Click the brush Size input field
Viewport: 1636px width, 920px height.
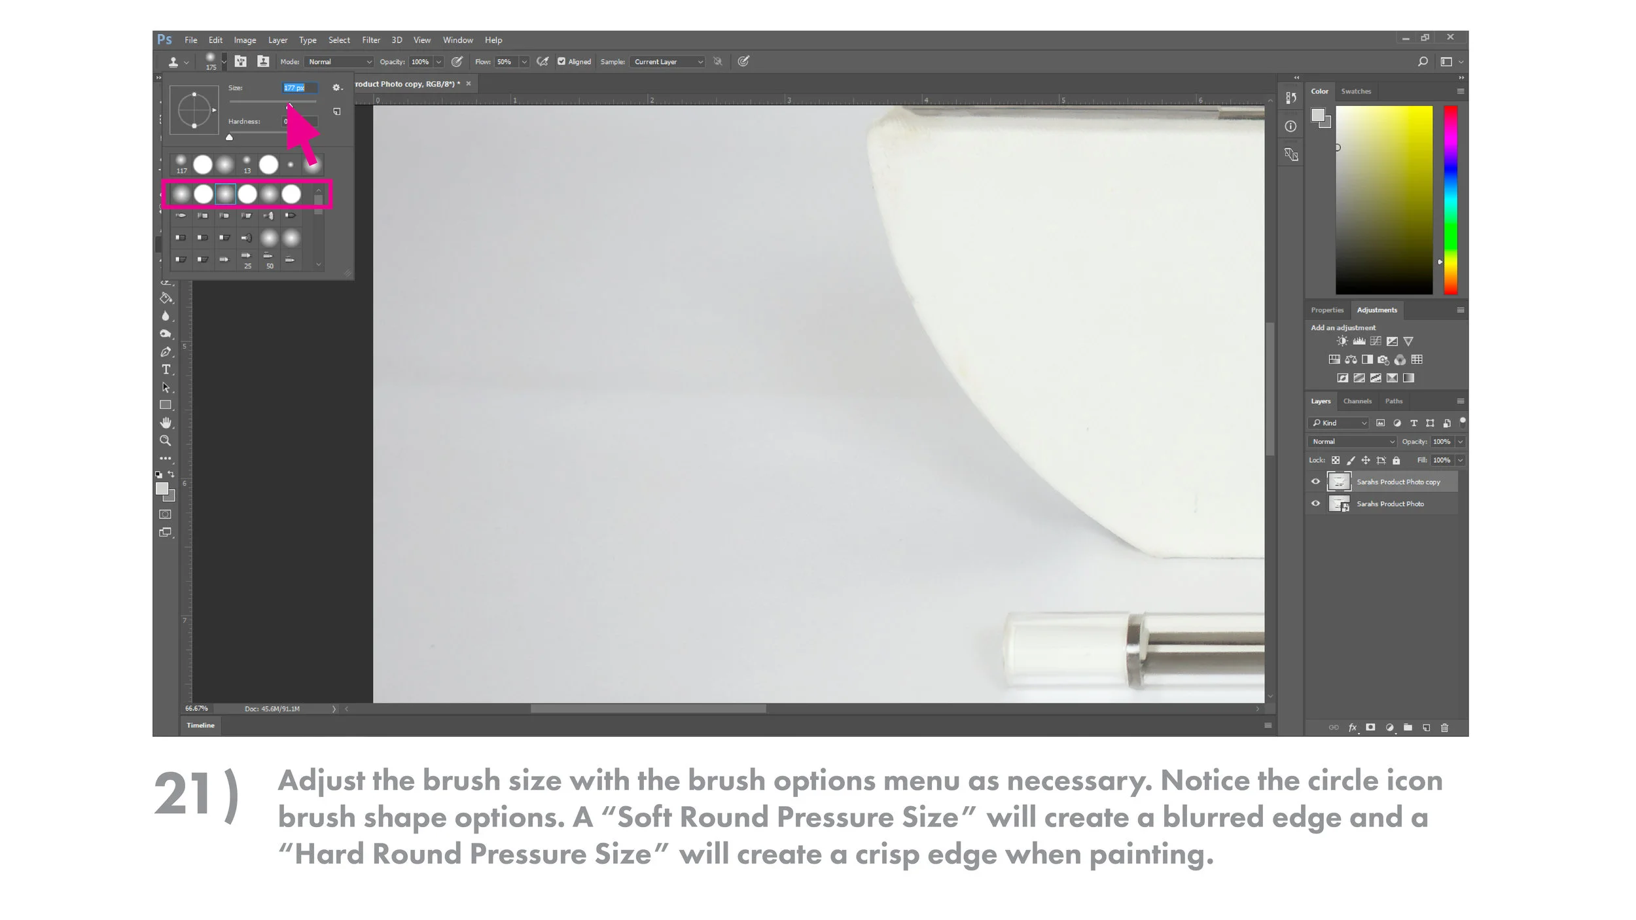(300, 88)
